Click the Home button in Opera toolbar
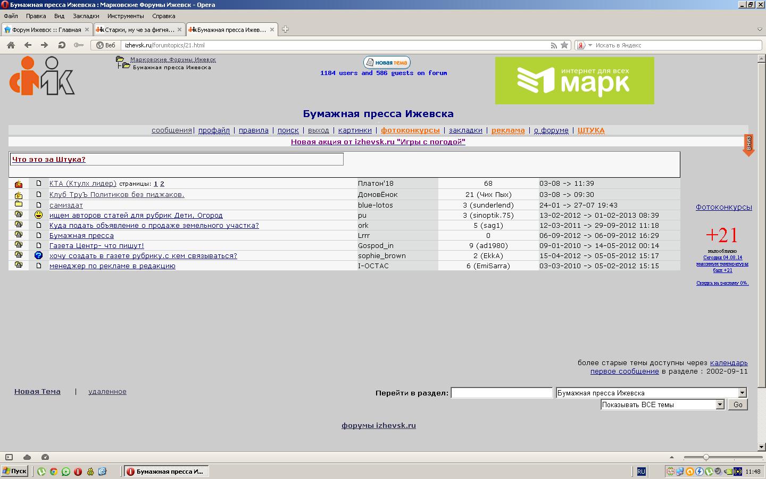 pos(11,45)
